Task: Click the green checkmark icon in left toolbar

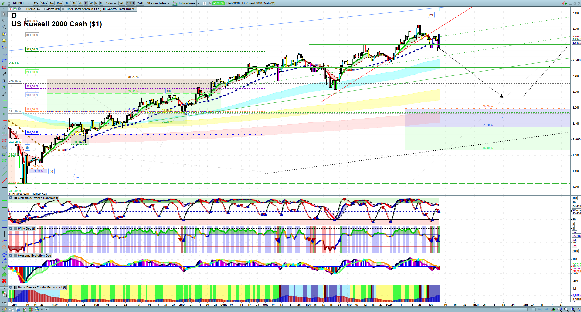Action: click(x=4, y=267)
